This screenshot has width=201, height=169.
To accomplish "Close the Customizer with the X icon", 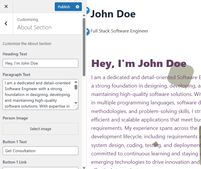I will click(6, 6).
